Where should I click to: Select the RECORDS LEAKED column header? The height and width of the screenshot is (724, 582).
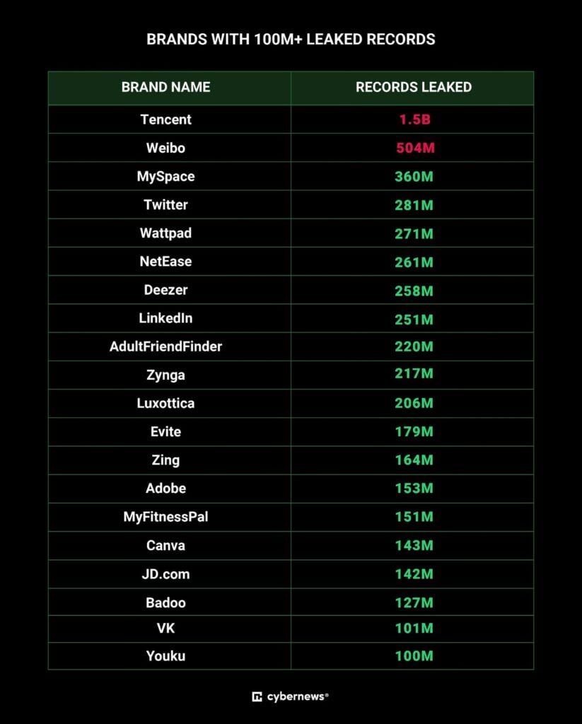click(x=414, y=87)
